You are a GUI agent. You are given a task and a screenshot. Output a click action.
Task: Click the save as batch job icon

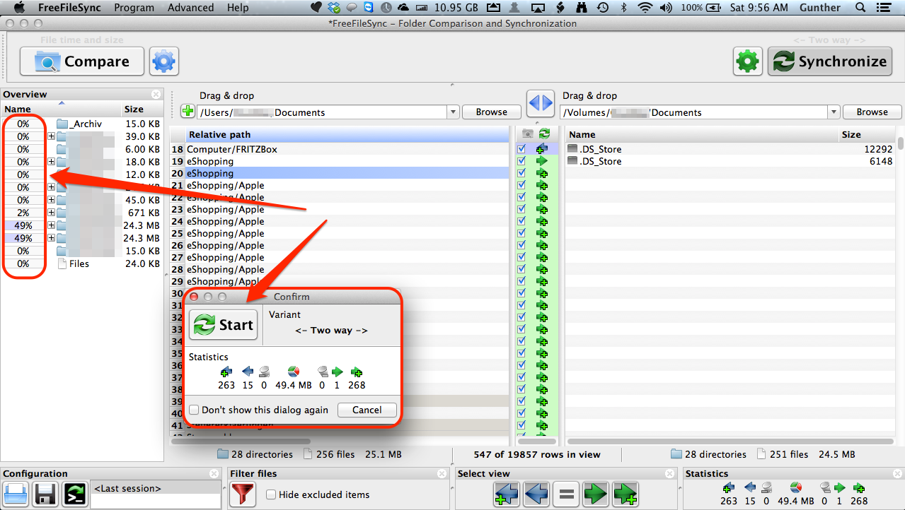[x=74, y=494]
